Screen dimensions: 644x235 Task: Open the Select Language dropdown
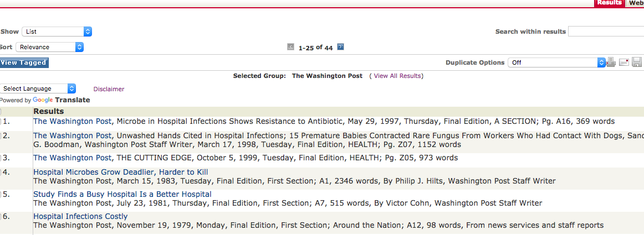coord(38,88)
